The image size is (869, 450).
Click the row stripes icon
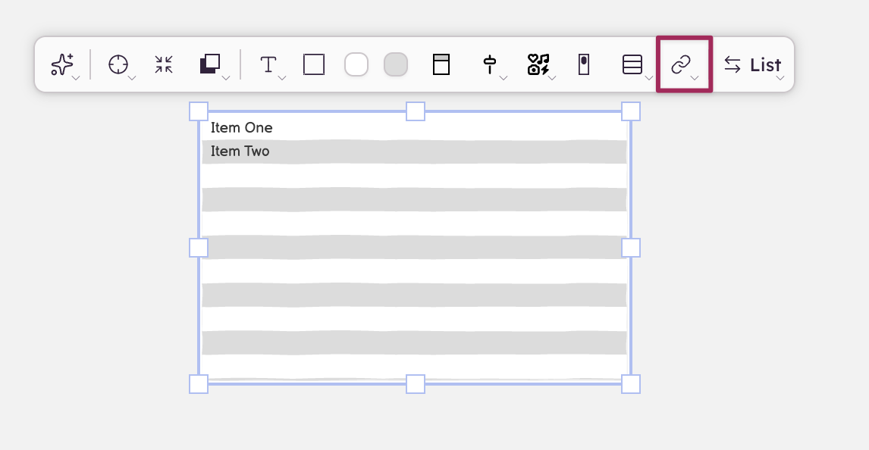[x=632, y=65]
